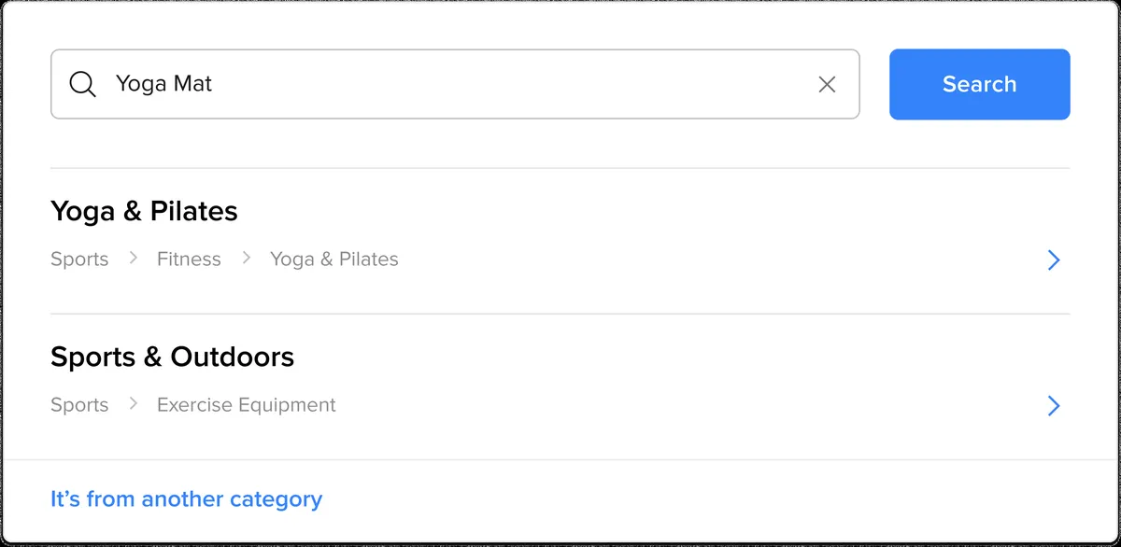The image size is (1121, 547).
Task: Select the Exercise Equipment breadcrumb item
Action: [x=247, y=405]
